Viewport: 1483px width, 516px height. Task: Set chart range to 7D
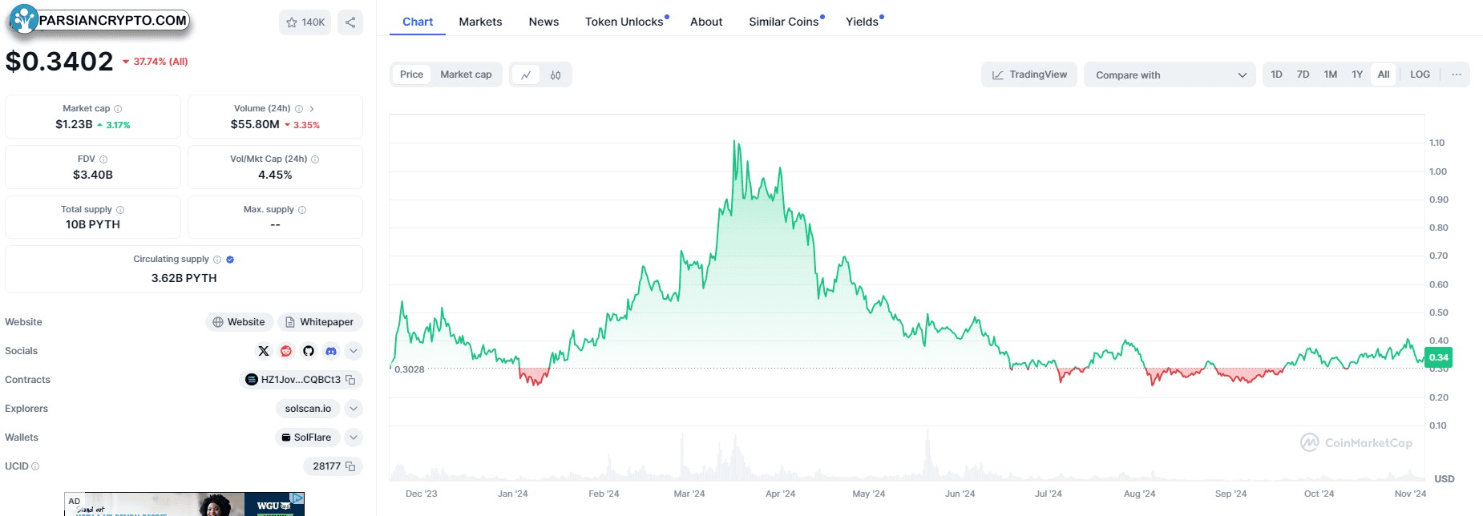pos(1303,75)
